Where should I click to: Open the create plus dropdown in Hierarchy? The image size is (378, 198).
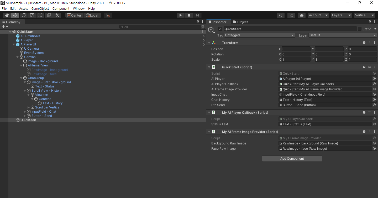[5, 27]
